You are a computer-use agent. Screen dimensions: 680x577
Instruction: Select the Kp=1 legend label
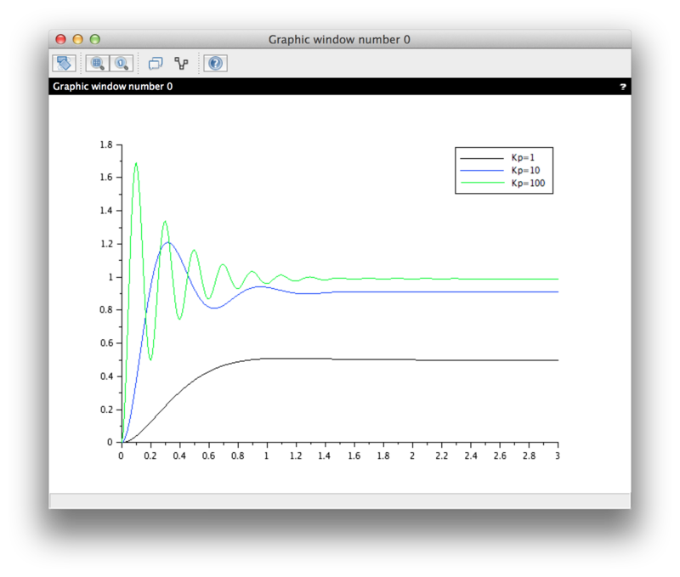523,158
